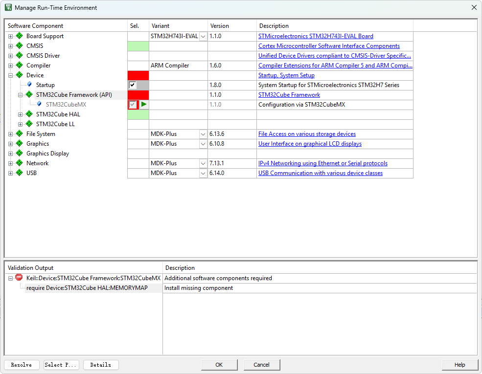Screen dimensions: 482x374
Task: Click the blue STM32CubeMX component icon
Action: click(x=39, y=104)
